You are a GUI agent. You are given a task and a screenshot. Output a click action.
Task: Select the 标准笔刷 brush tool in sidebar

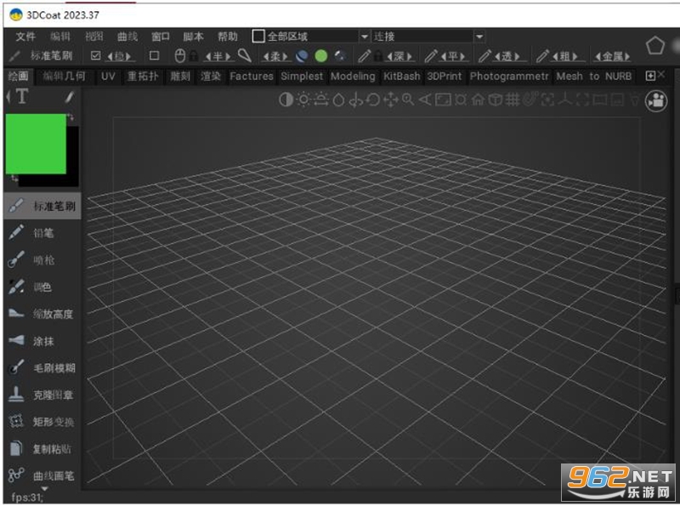(42, 206)
